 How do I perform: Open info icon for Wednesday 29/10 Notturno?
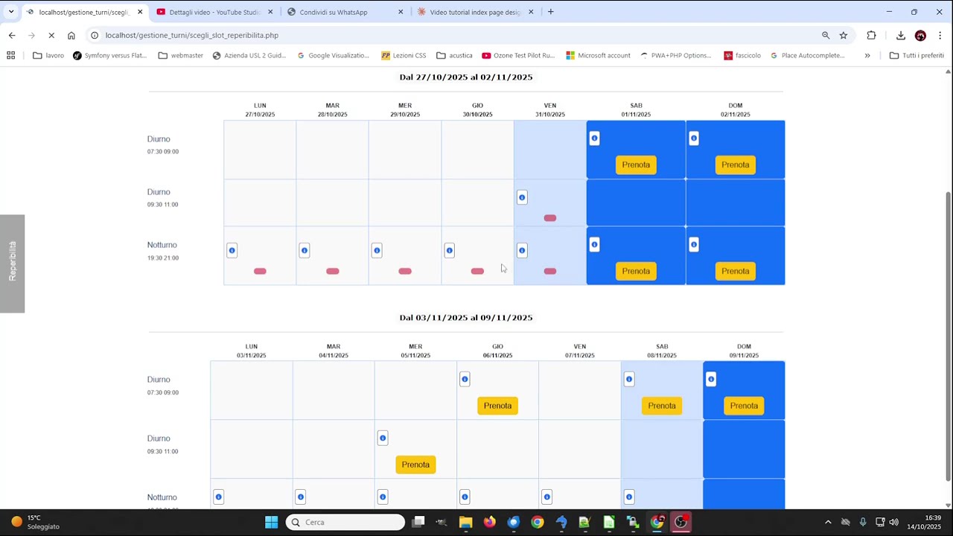(377, 250)
